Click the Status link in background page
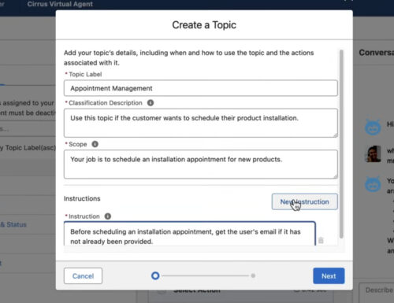The height and width of the screenshot is (303, 394). pyautogui.click(x=13, y=224)
